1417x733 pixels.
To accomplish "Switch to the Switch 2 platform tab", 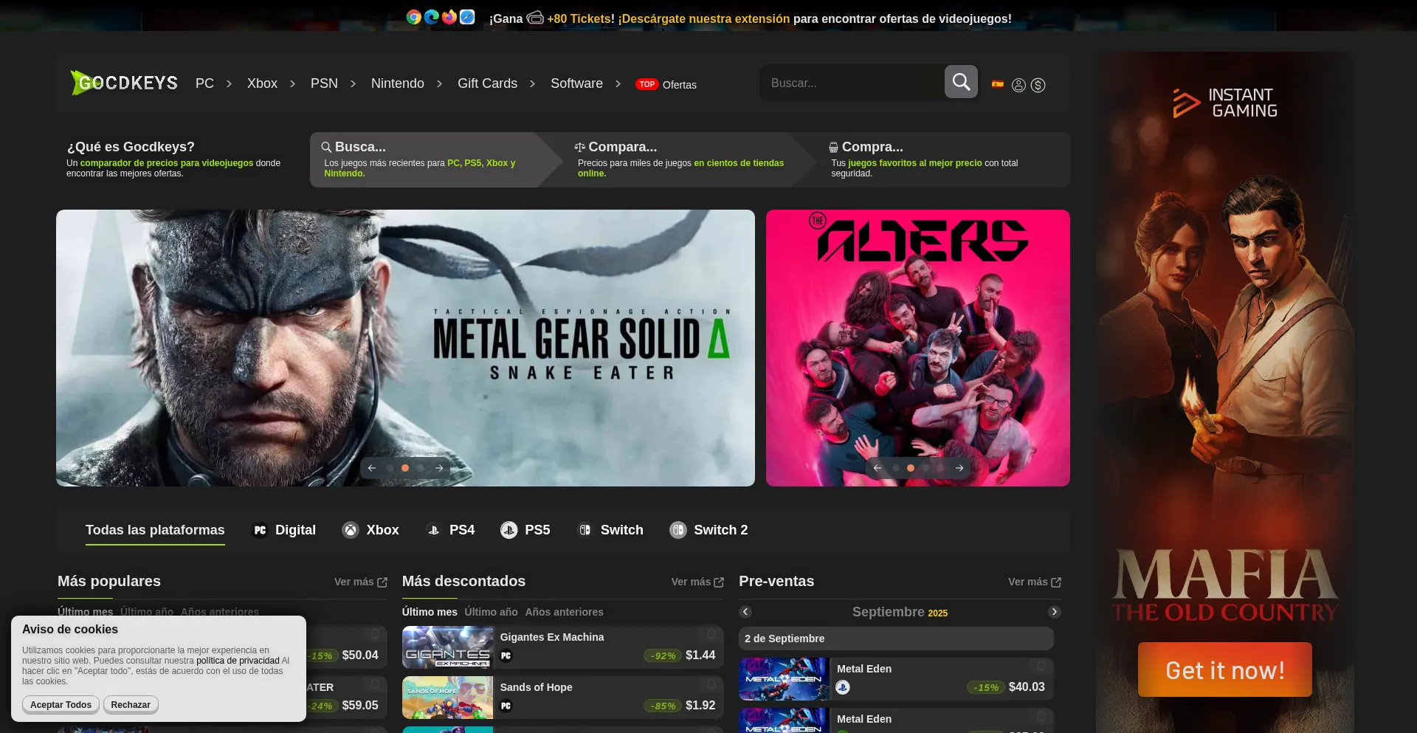I will [708, 530].
